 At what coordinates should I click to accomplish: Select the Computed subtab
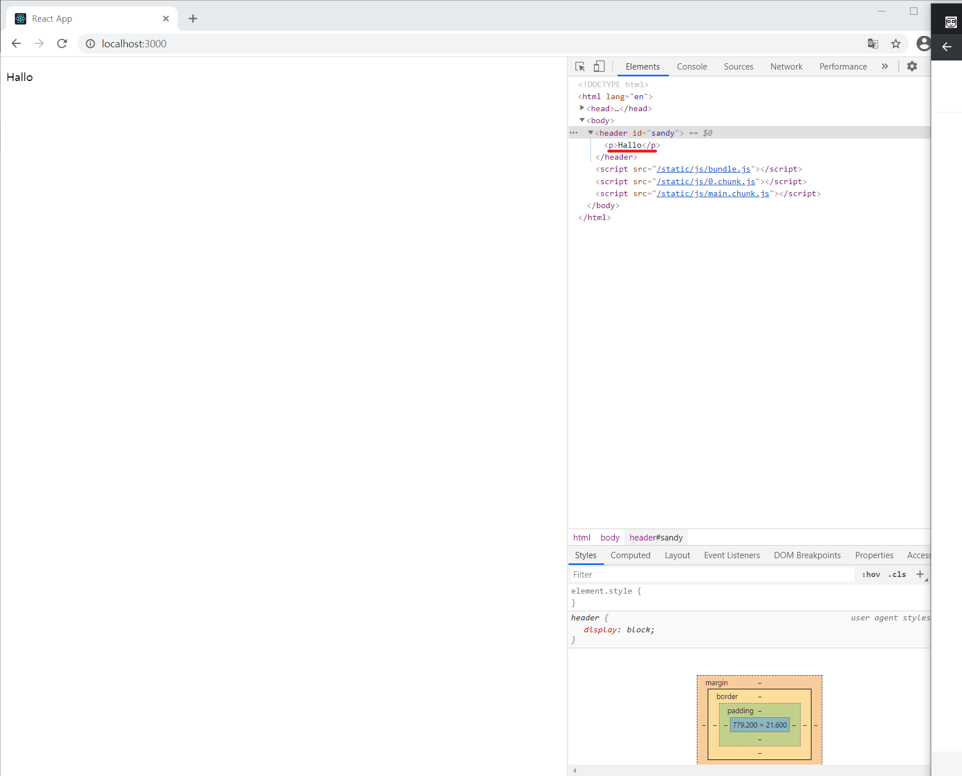click(x=630, y=555)
